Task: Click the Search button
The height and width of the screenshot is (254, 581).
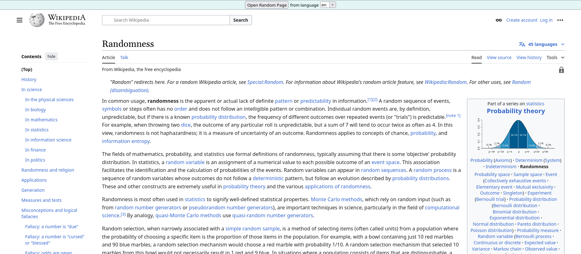Action: [x=241, y=20]
